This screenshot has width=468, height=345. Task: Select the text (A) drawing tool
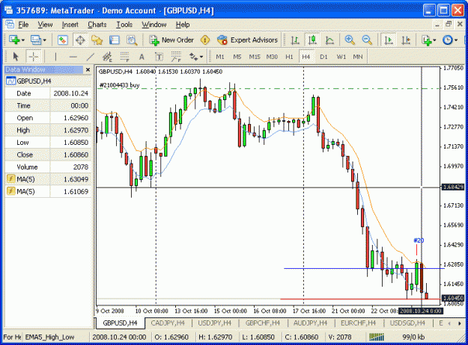pos(142,57)
